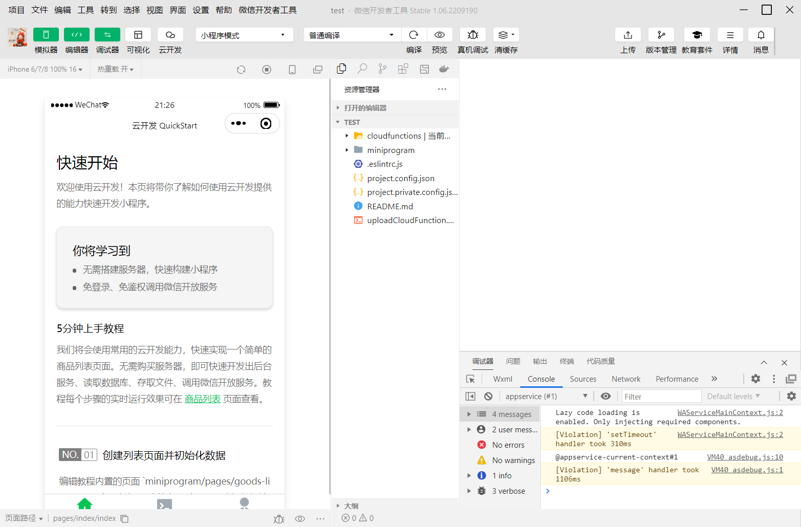Open the notifications (消息) bell
This screenshot has height=527, width=801.
761,35
